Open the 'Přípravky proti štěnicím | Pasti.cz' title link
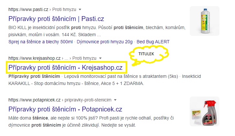This screenshot has height=136, width=235. coord(56,19)
